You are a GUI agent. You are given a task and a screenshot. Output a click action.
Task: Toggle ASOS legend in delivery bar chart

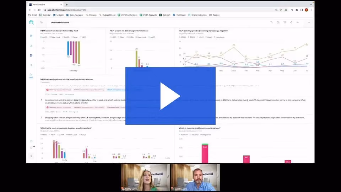[44, 37]
